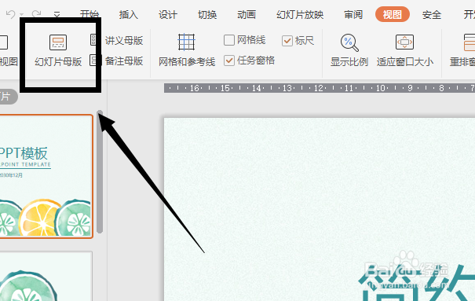Switch to the Slide Show (幻灯片放映) tab
Viewport: 475px width, 301px height.
[x=300, y=15]
